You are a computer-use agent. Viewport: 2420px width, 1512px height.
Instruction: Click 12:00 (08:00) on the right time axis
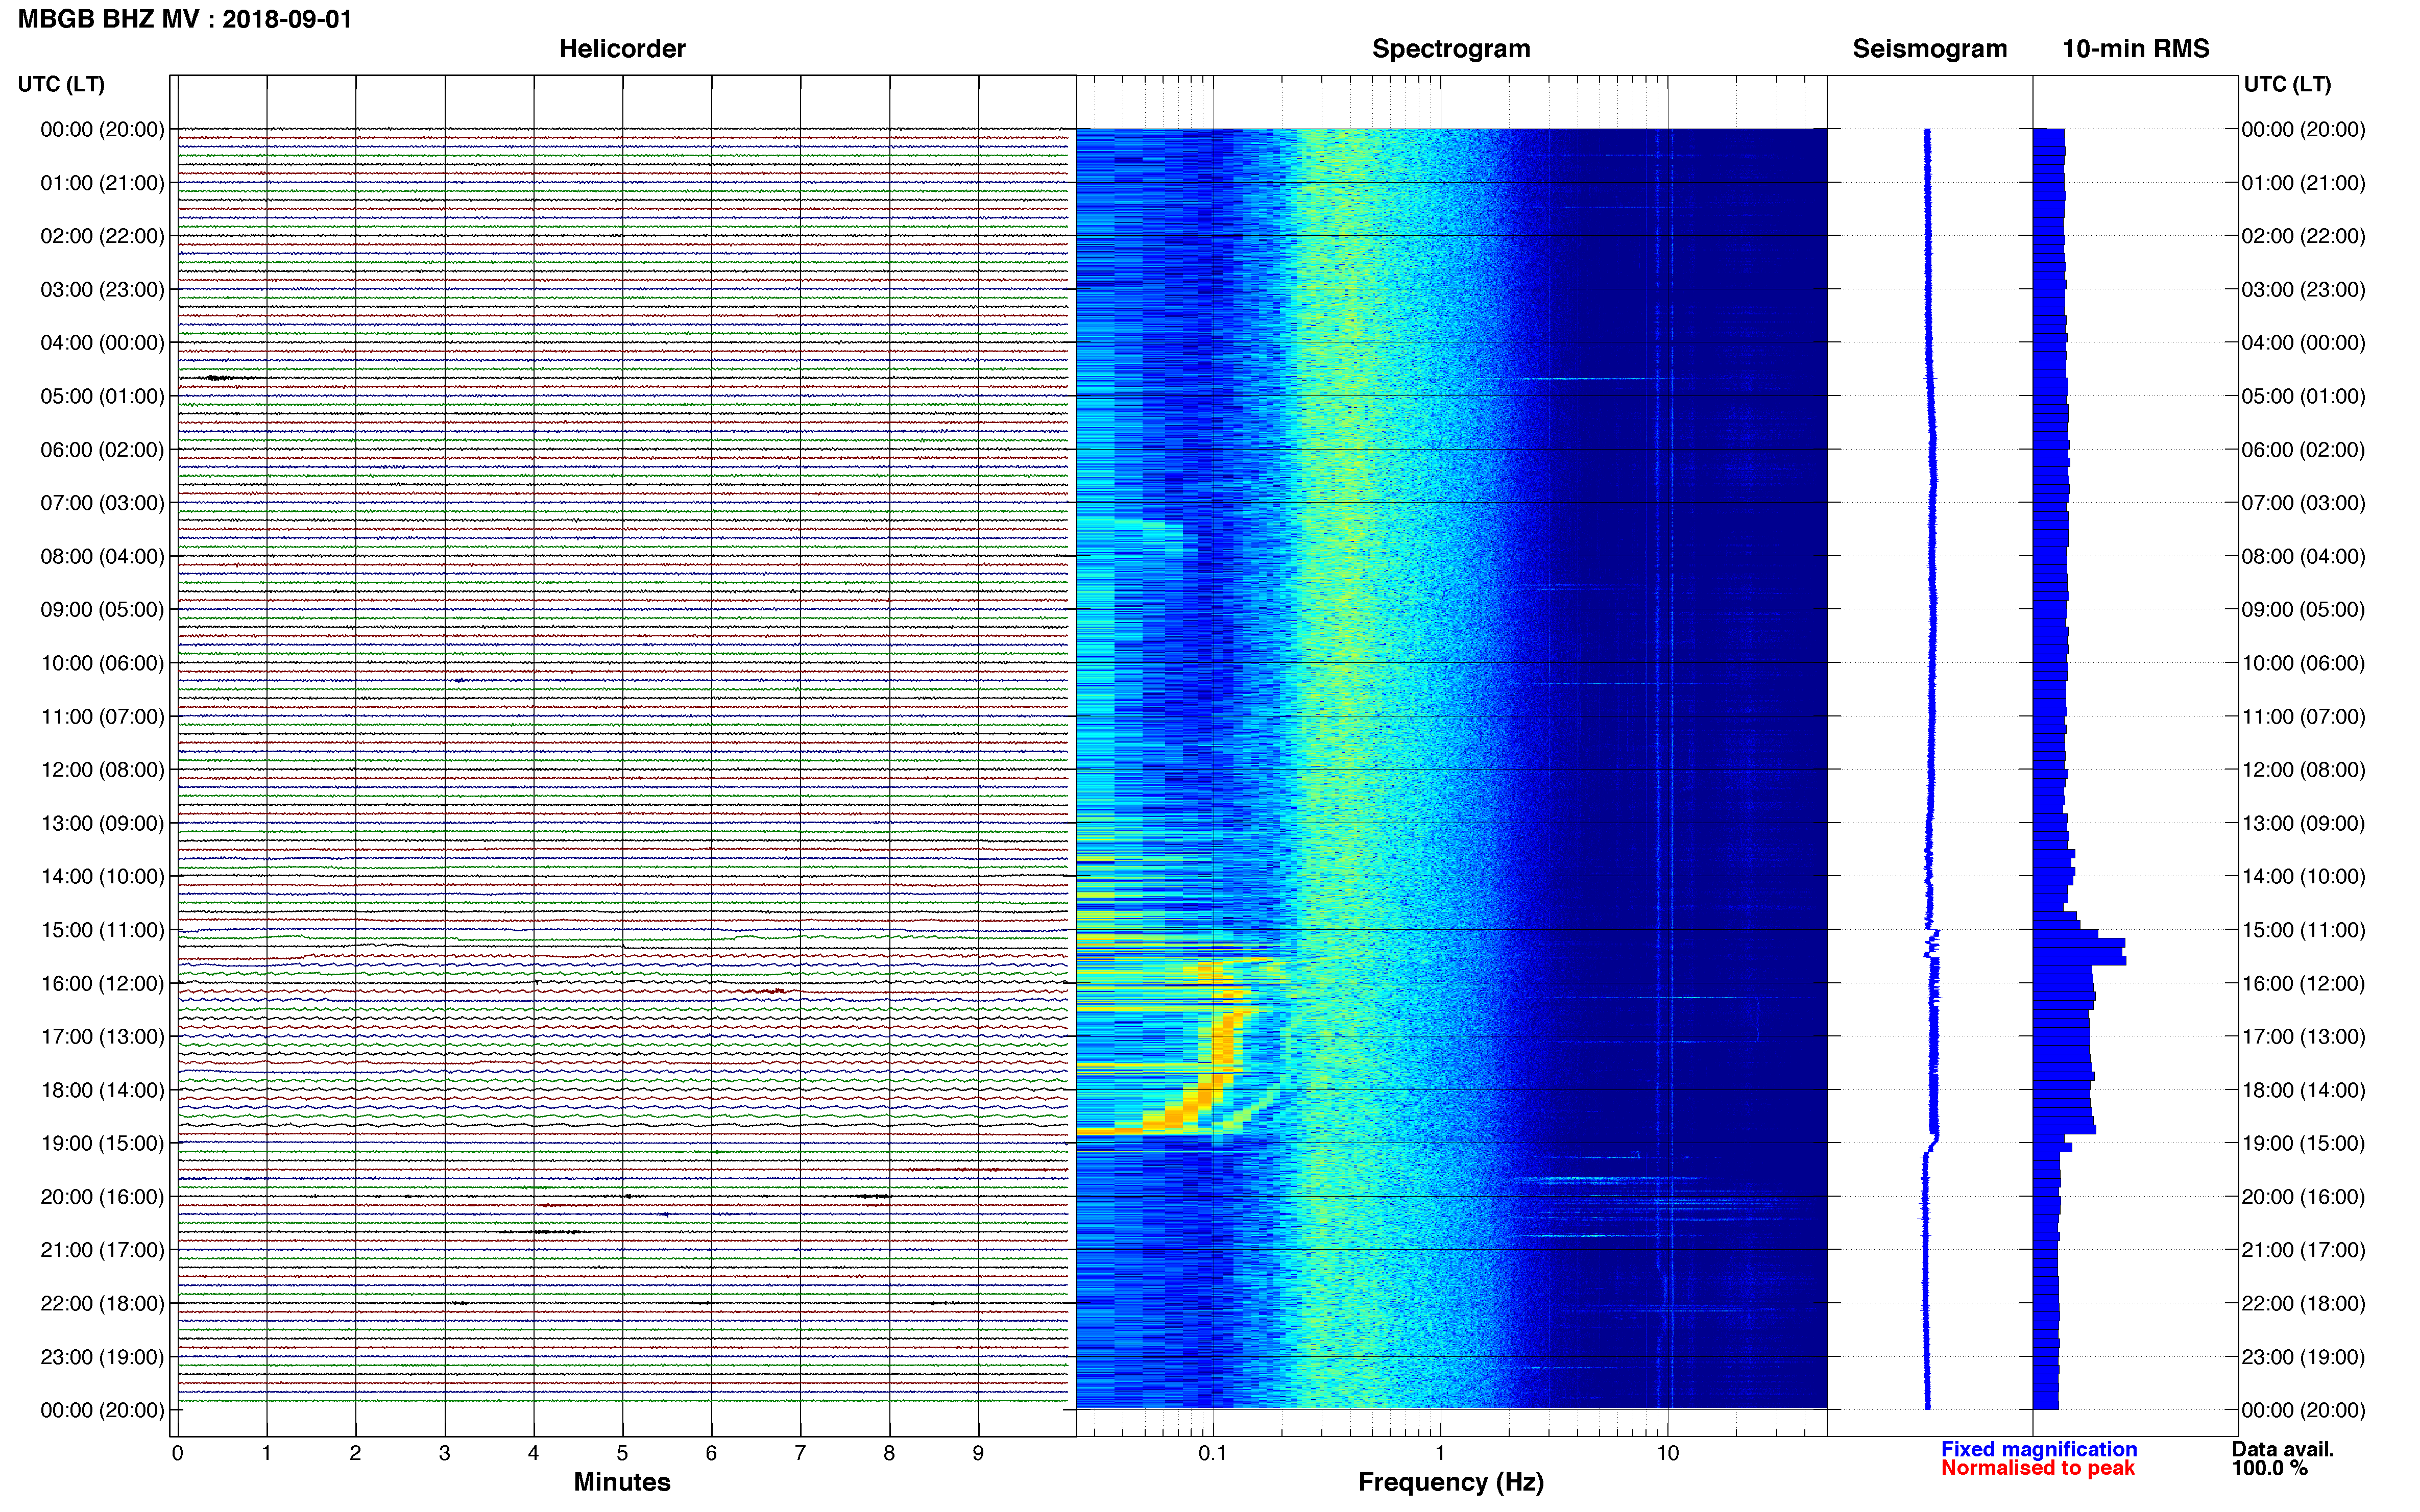tap(2303, 770)
